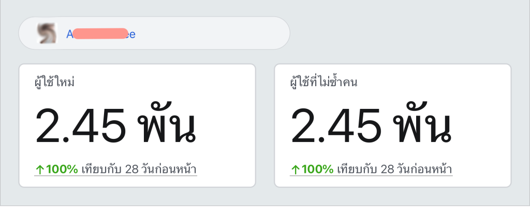Click the 2.45 figure under ผู้ใช้ใหม่
Screen dimensions: 530x208
coord(80,125)
